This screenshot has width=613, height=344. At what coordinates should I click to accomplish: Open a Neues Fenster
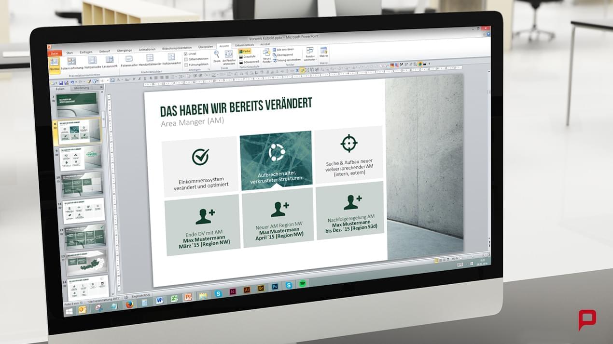tap(266, 53)
